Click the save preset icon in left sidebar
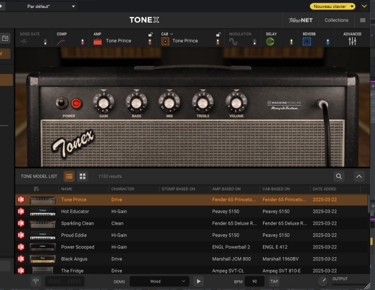The height and width of the screenshot is (290, 375). click(5, 38)
